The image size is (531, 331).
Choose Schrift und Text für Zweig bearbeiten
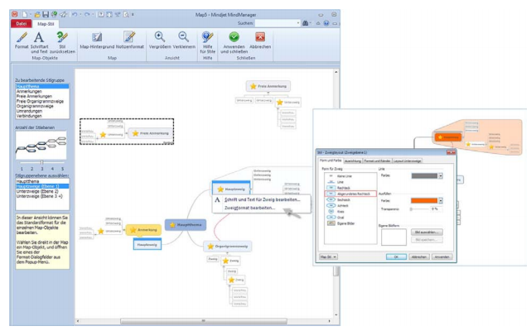[x=262, y=199]
